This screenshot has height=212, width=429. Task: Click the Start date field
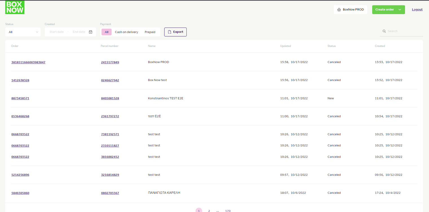[x=56, y=32]
